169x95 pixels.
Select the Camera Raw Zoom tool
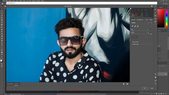(156, 74)
